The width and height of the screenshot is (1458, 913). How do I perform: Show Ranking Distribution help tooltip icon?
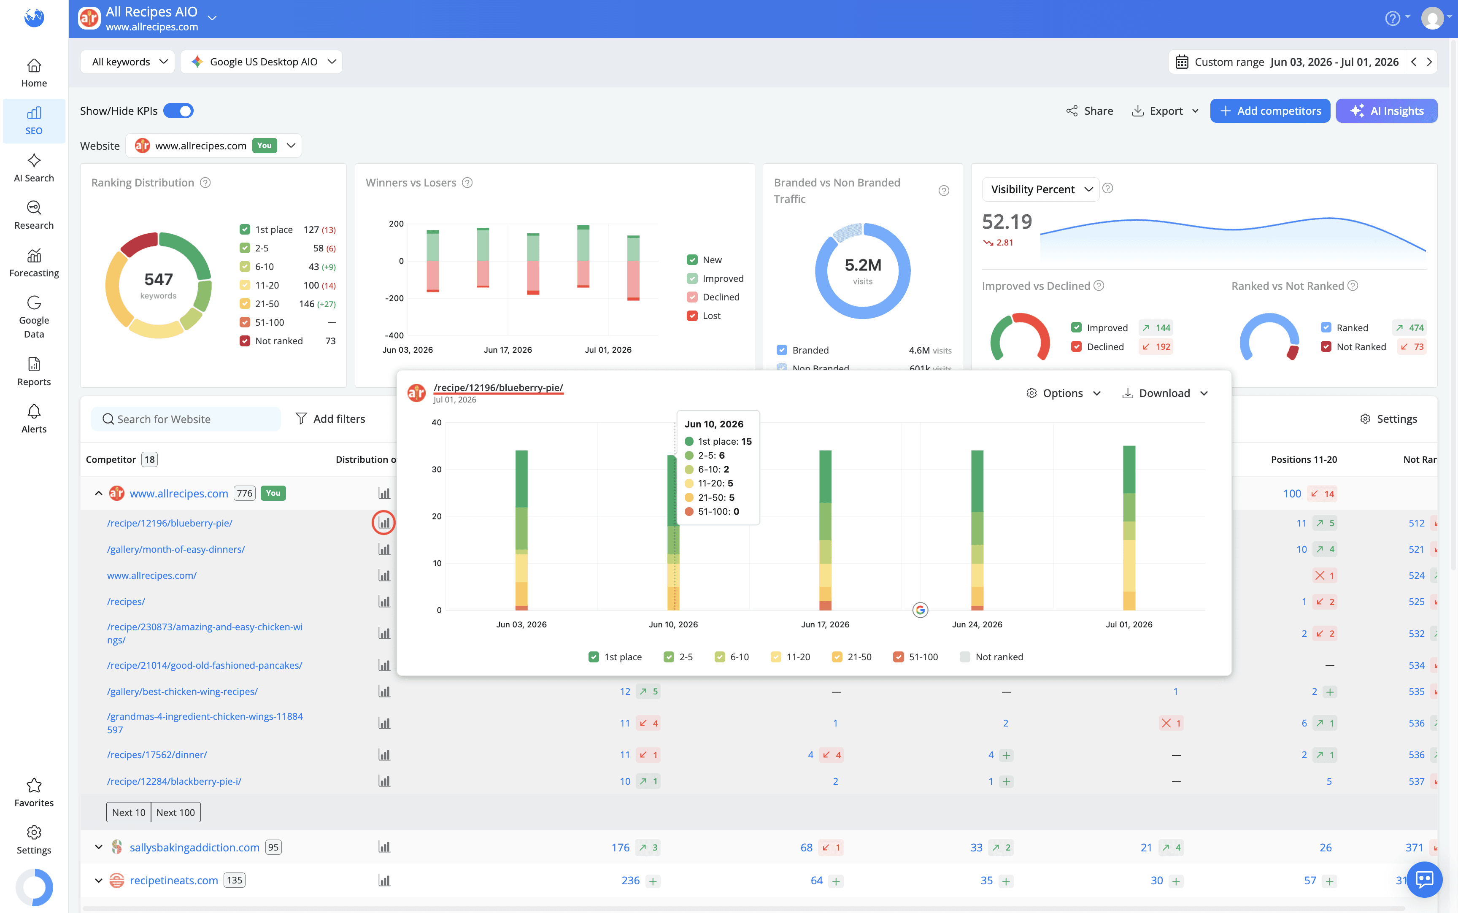coord(205,182)
